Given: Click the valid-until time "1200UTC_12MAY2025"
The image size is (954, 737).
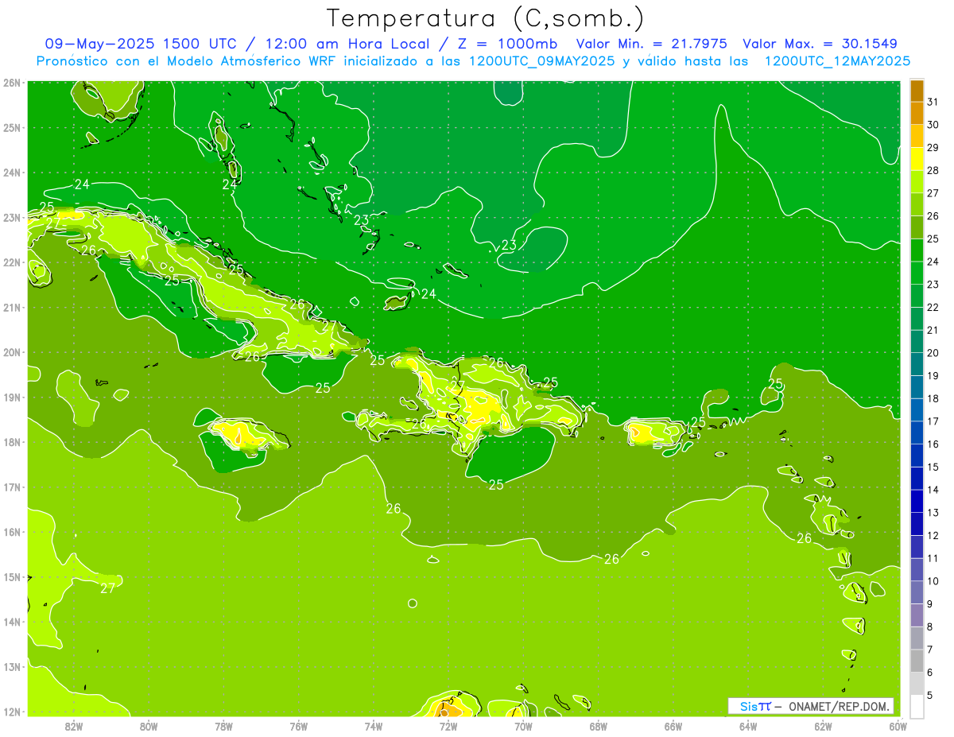Looking at the screenshot, I should coord(837,61).
